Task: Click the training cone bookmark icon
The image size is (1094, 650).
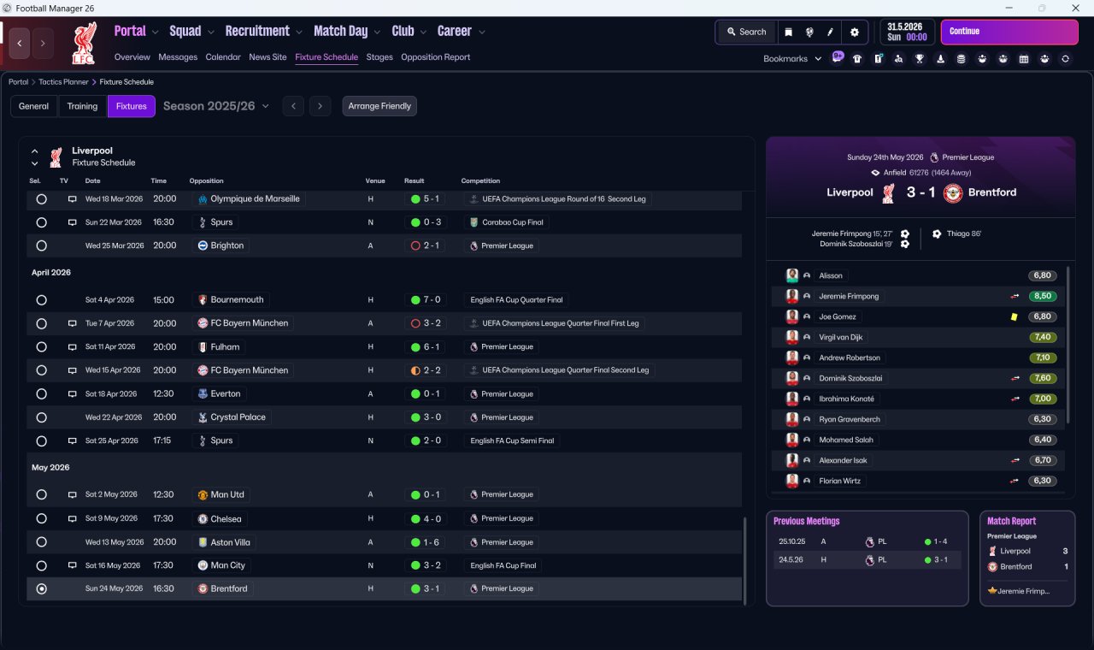Action: (x=941, y=59)
